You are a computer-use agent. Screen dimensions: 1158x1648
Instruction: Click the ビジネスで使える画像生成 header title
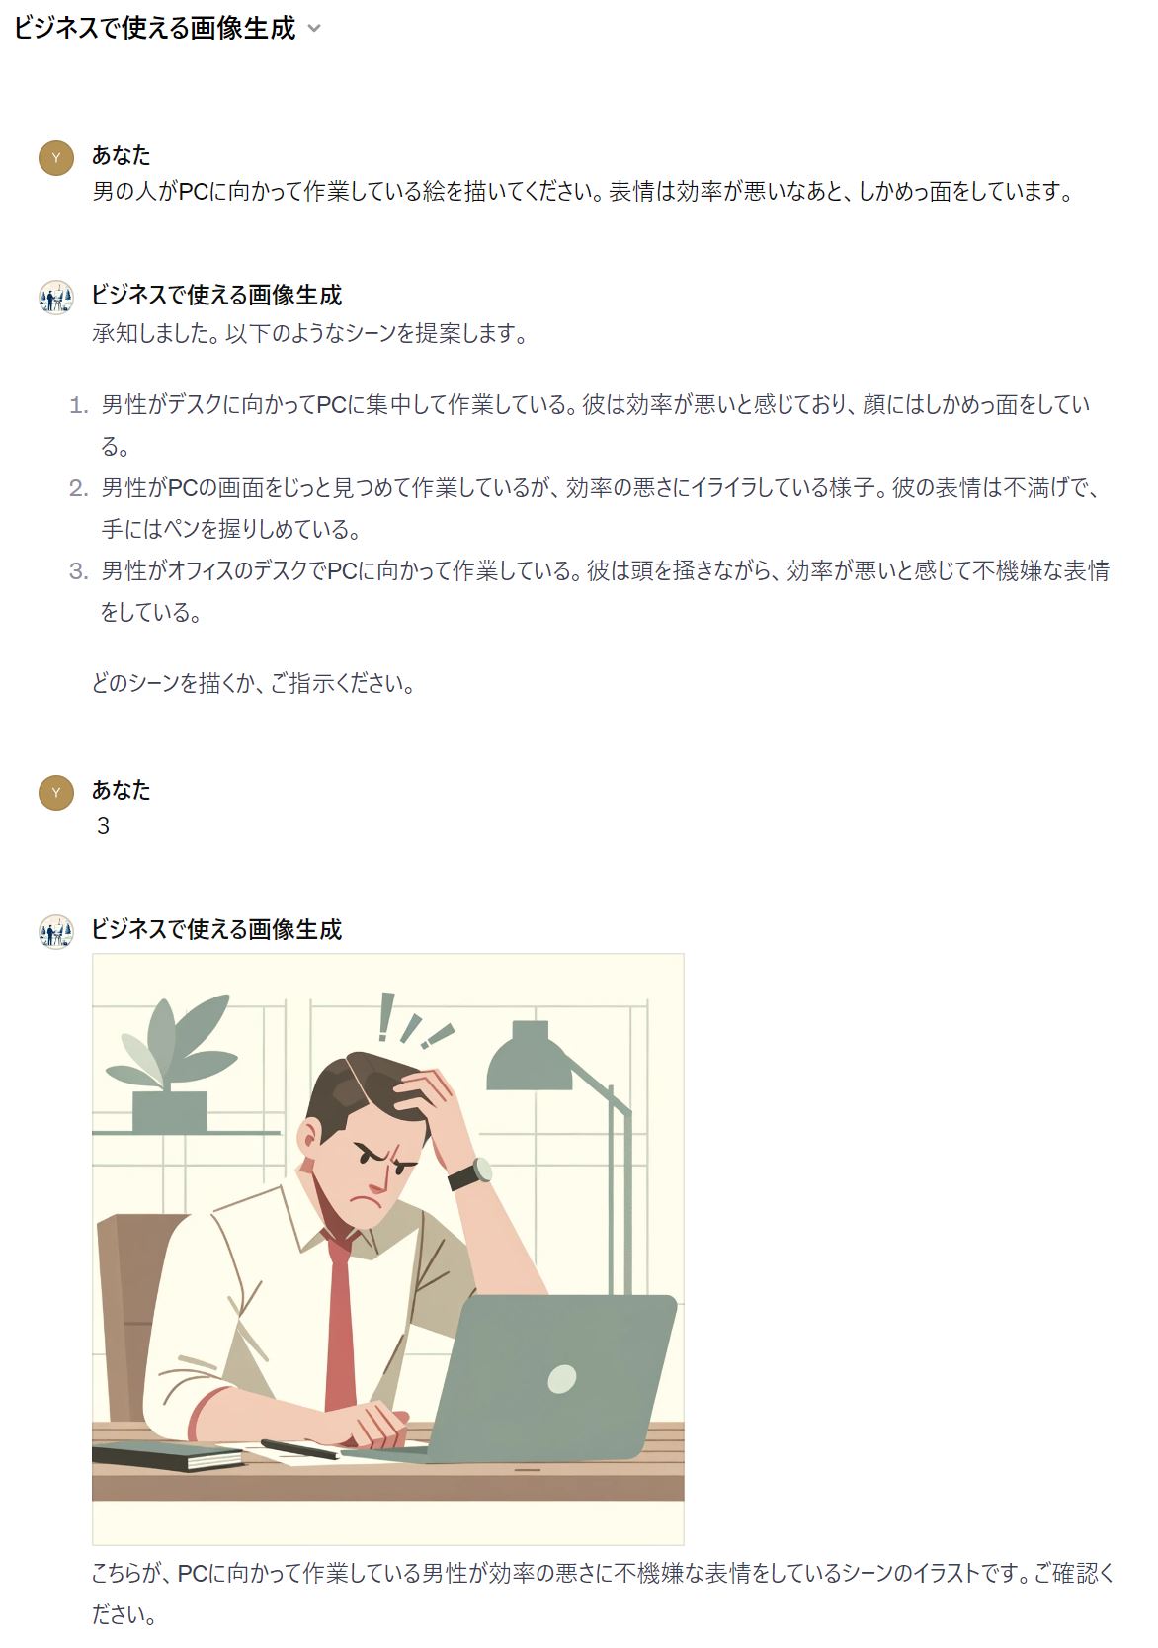[154, 28]
